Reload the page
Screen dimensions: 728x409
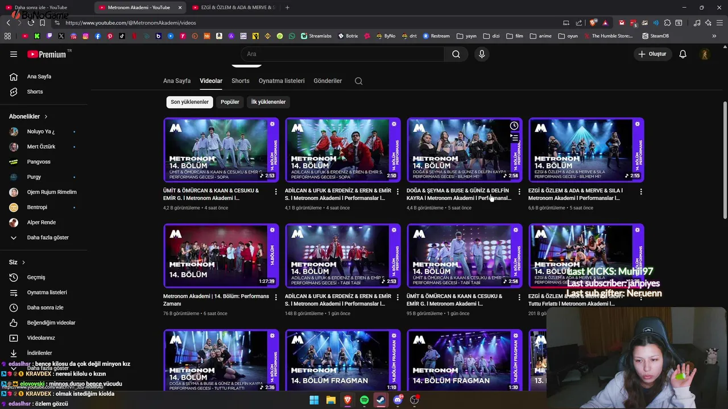[x=31, y=23]
